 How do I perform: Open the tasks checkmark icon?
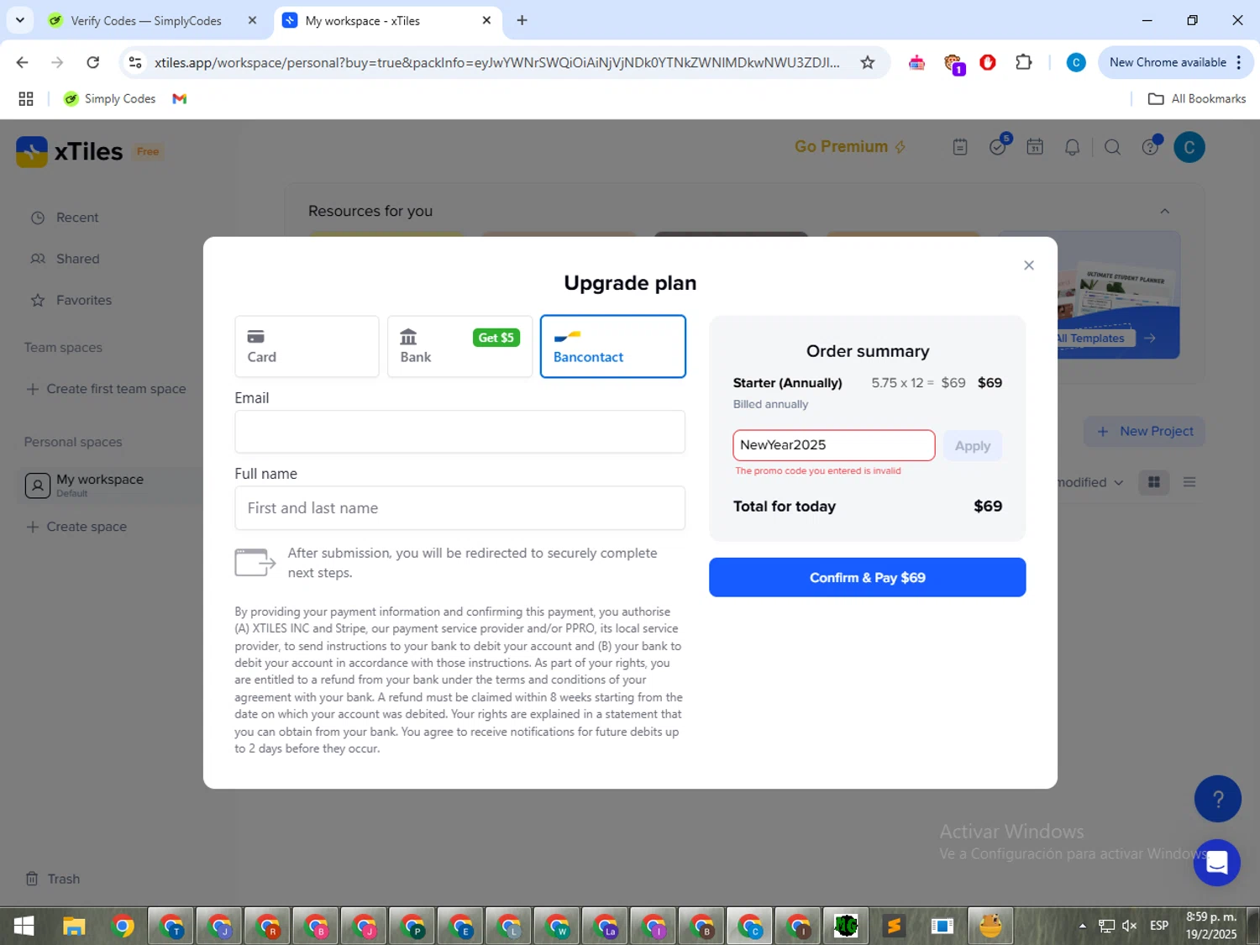pos(998,147)
